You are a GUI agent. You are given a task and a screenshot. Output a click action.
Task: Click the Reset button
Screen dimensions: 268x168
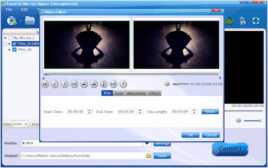[x=210, y=112]
